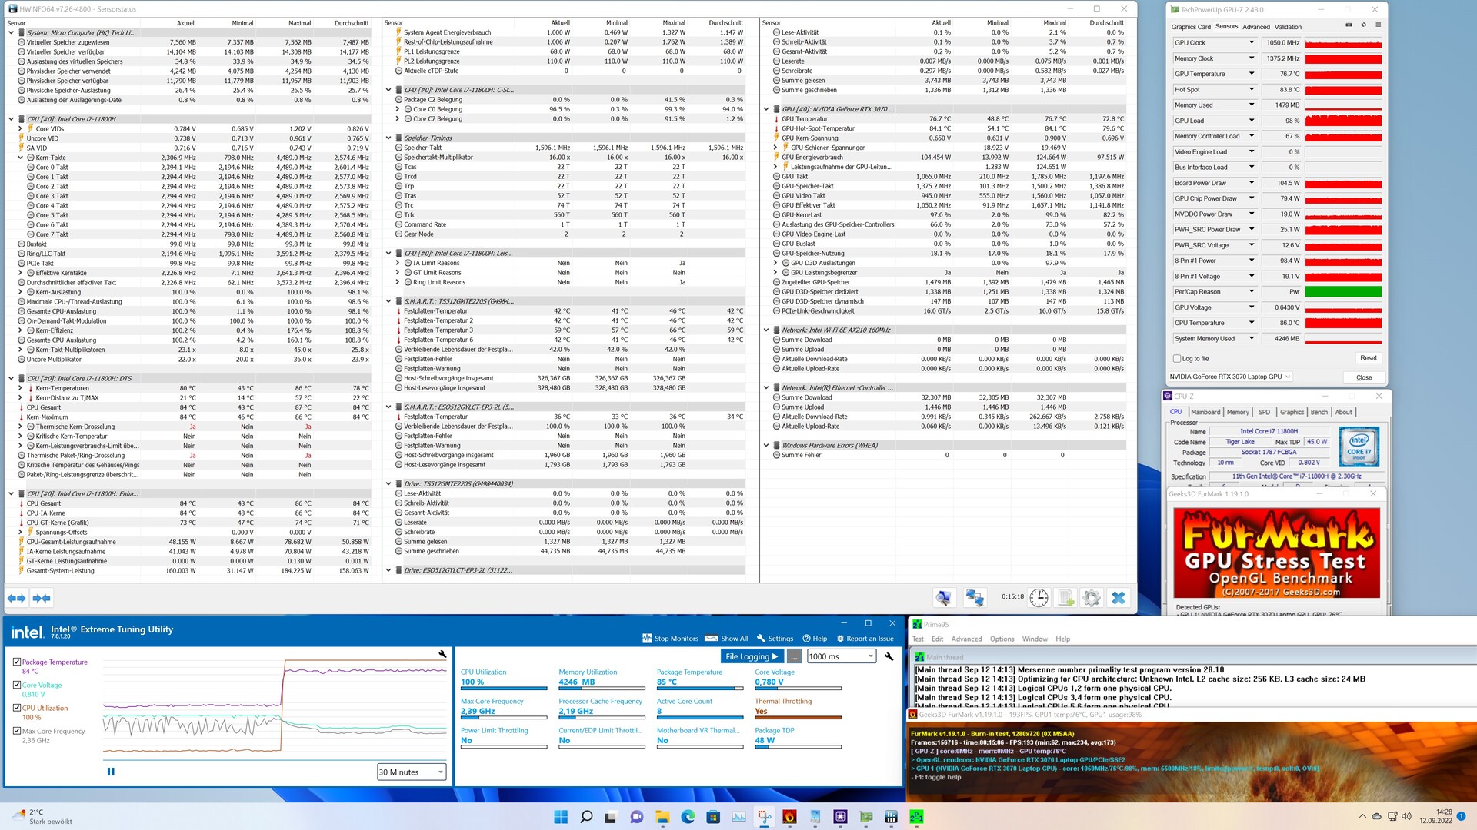Click the left-right expand arrows icon
The width and height of the screenshot is (1477, 830).
(x=16, y=598)
